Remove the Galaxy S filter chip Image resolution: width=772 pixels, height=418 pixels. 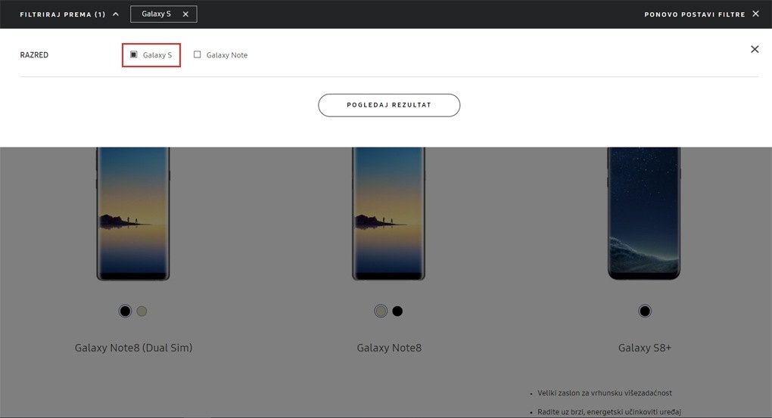coord(185,14)
